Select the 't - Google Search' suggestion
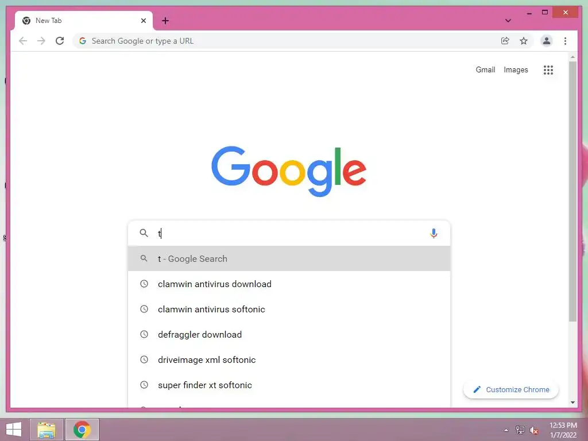The image size is (588, 441). (289, 259)
